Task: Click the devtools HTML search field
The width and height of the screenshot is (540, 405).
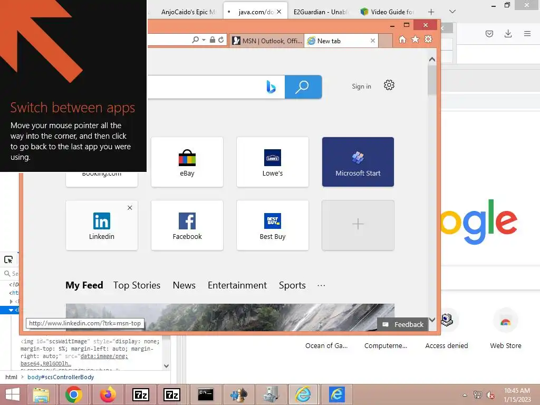Action: click(11, 274)
